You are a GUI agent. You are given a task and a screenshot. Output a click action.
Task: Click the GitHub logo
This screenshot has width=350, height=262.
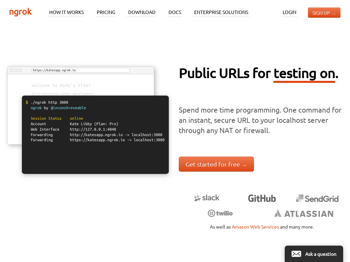[262, 198]
